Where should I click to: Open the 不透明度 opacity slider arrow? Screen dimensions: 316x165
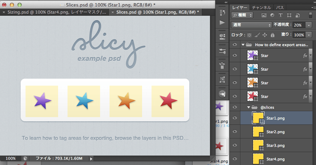(x=308, y=25)
